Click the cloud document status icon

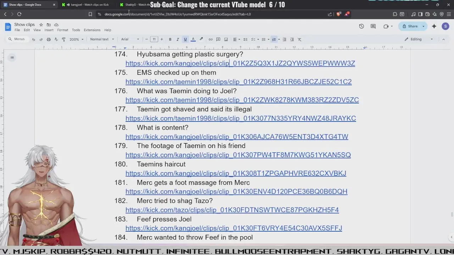56,24
